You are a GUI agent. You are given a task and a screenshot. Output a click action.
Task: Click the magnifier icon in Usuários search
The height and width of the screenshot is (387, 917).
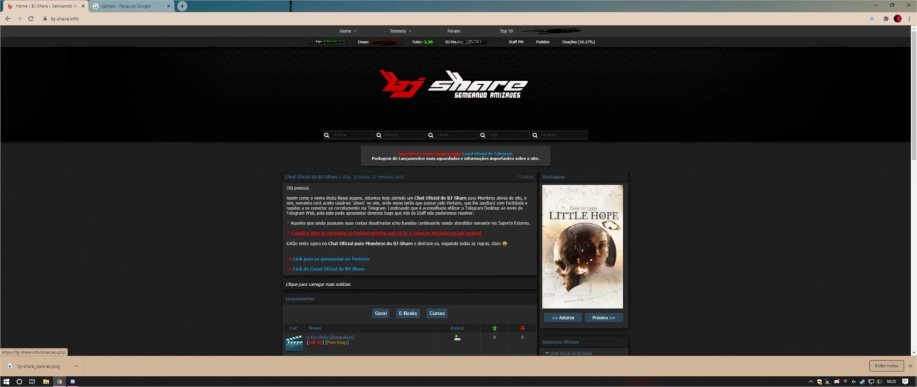point(534,135)
